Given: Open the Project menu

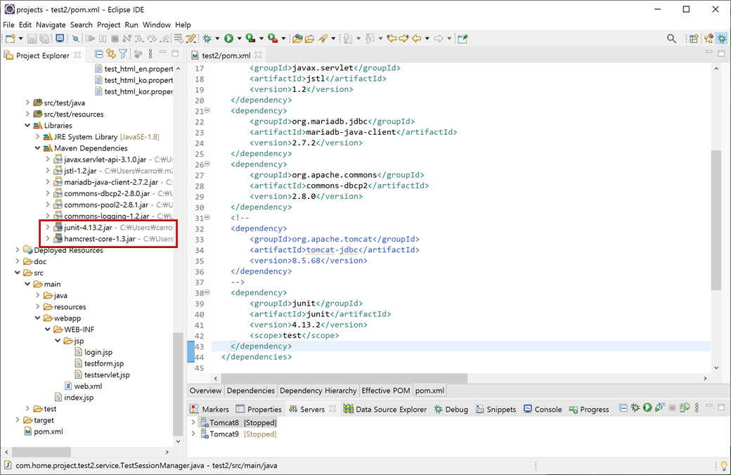Looking at the screenshot, I should click(x=109, y=25).
